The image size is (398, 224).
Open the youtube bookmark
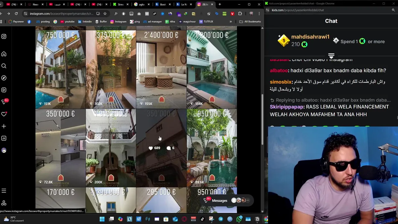click(x=67, y=21)
